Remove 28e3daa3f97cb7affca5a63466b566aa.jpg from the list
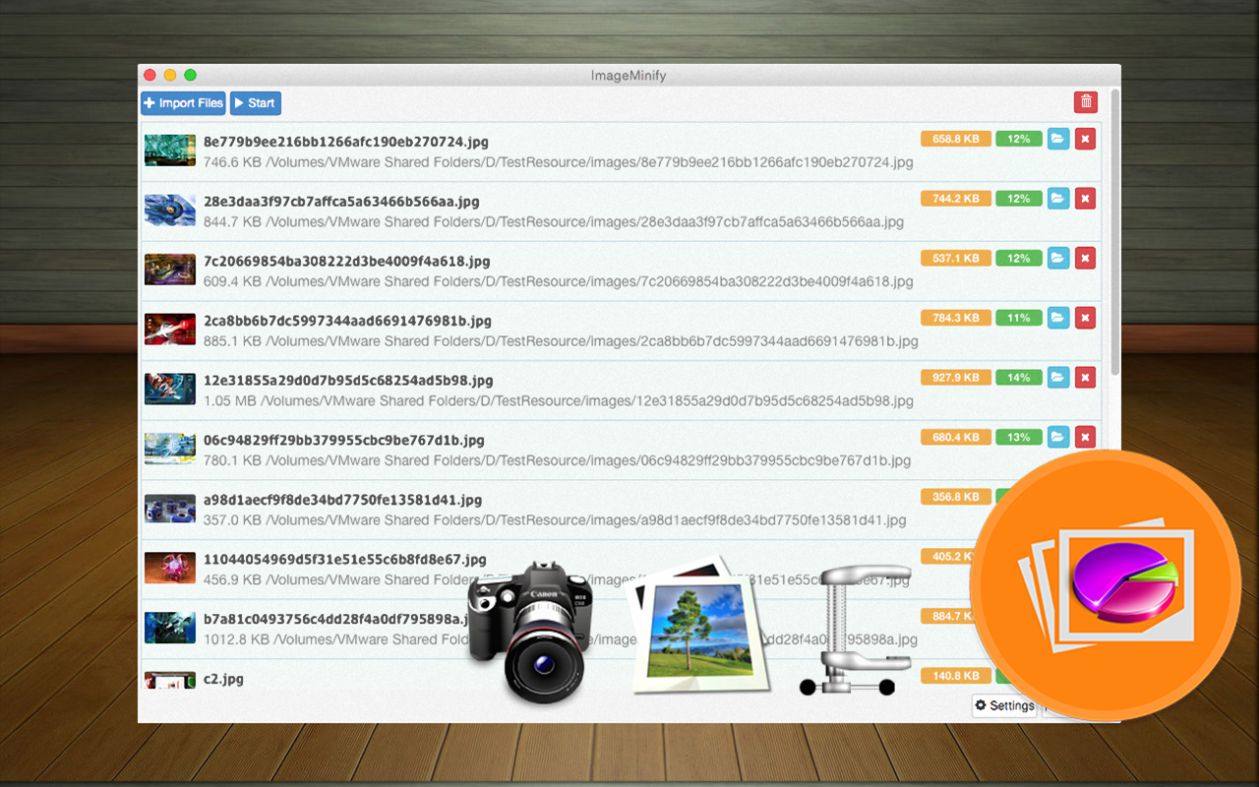The image size is (1259, 787). [x=1085, y=199]
